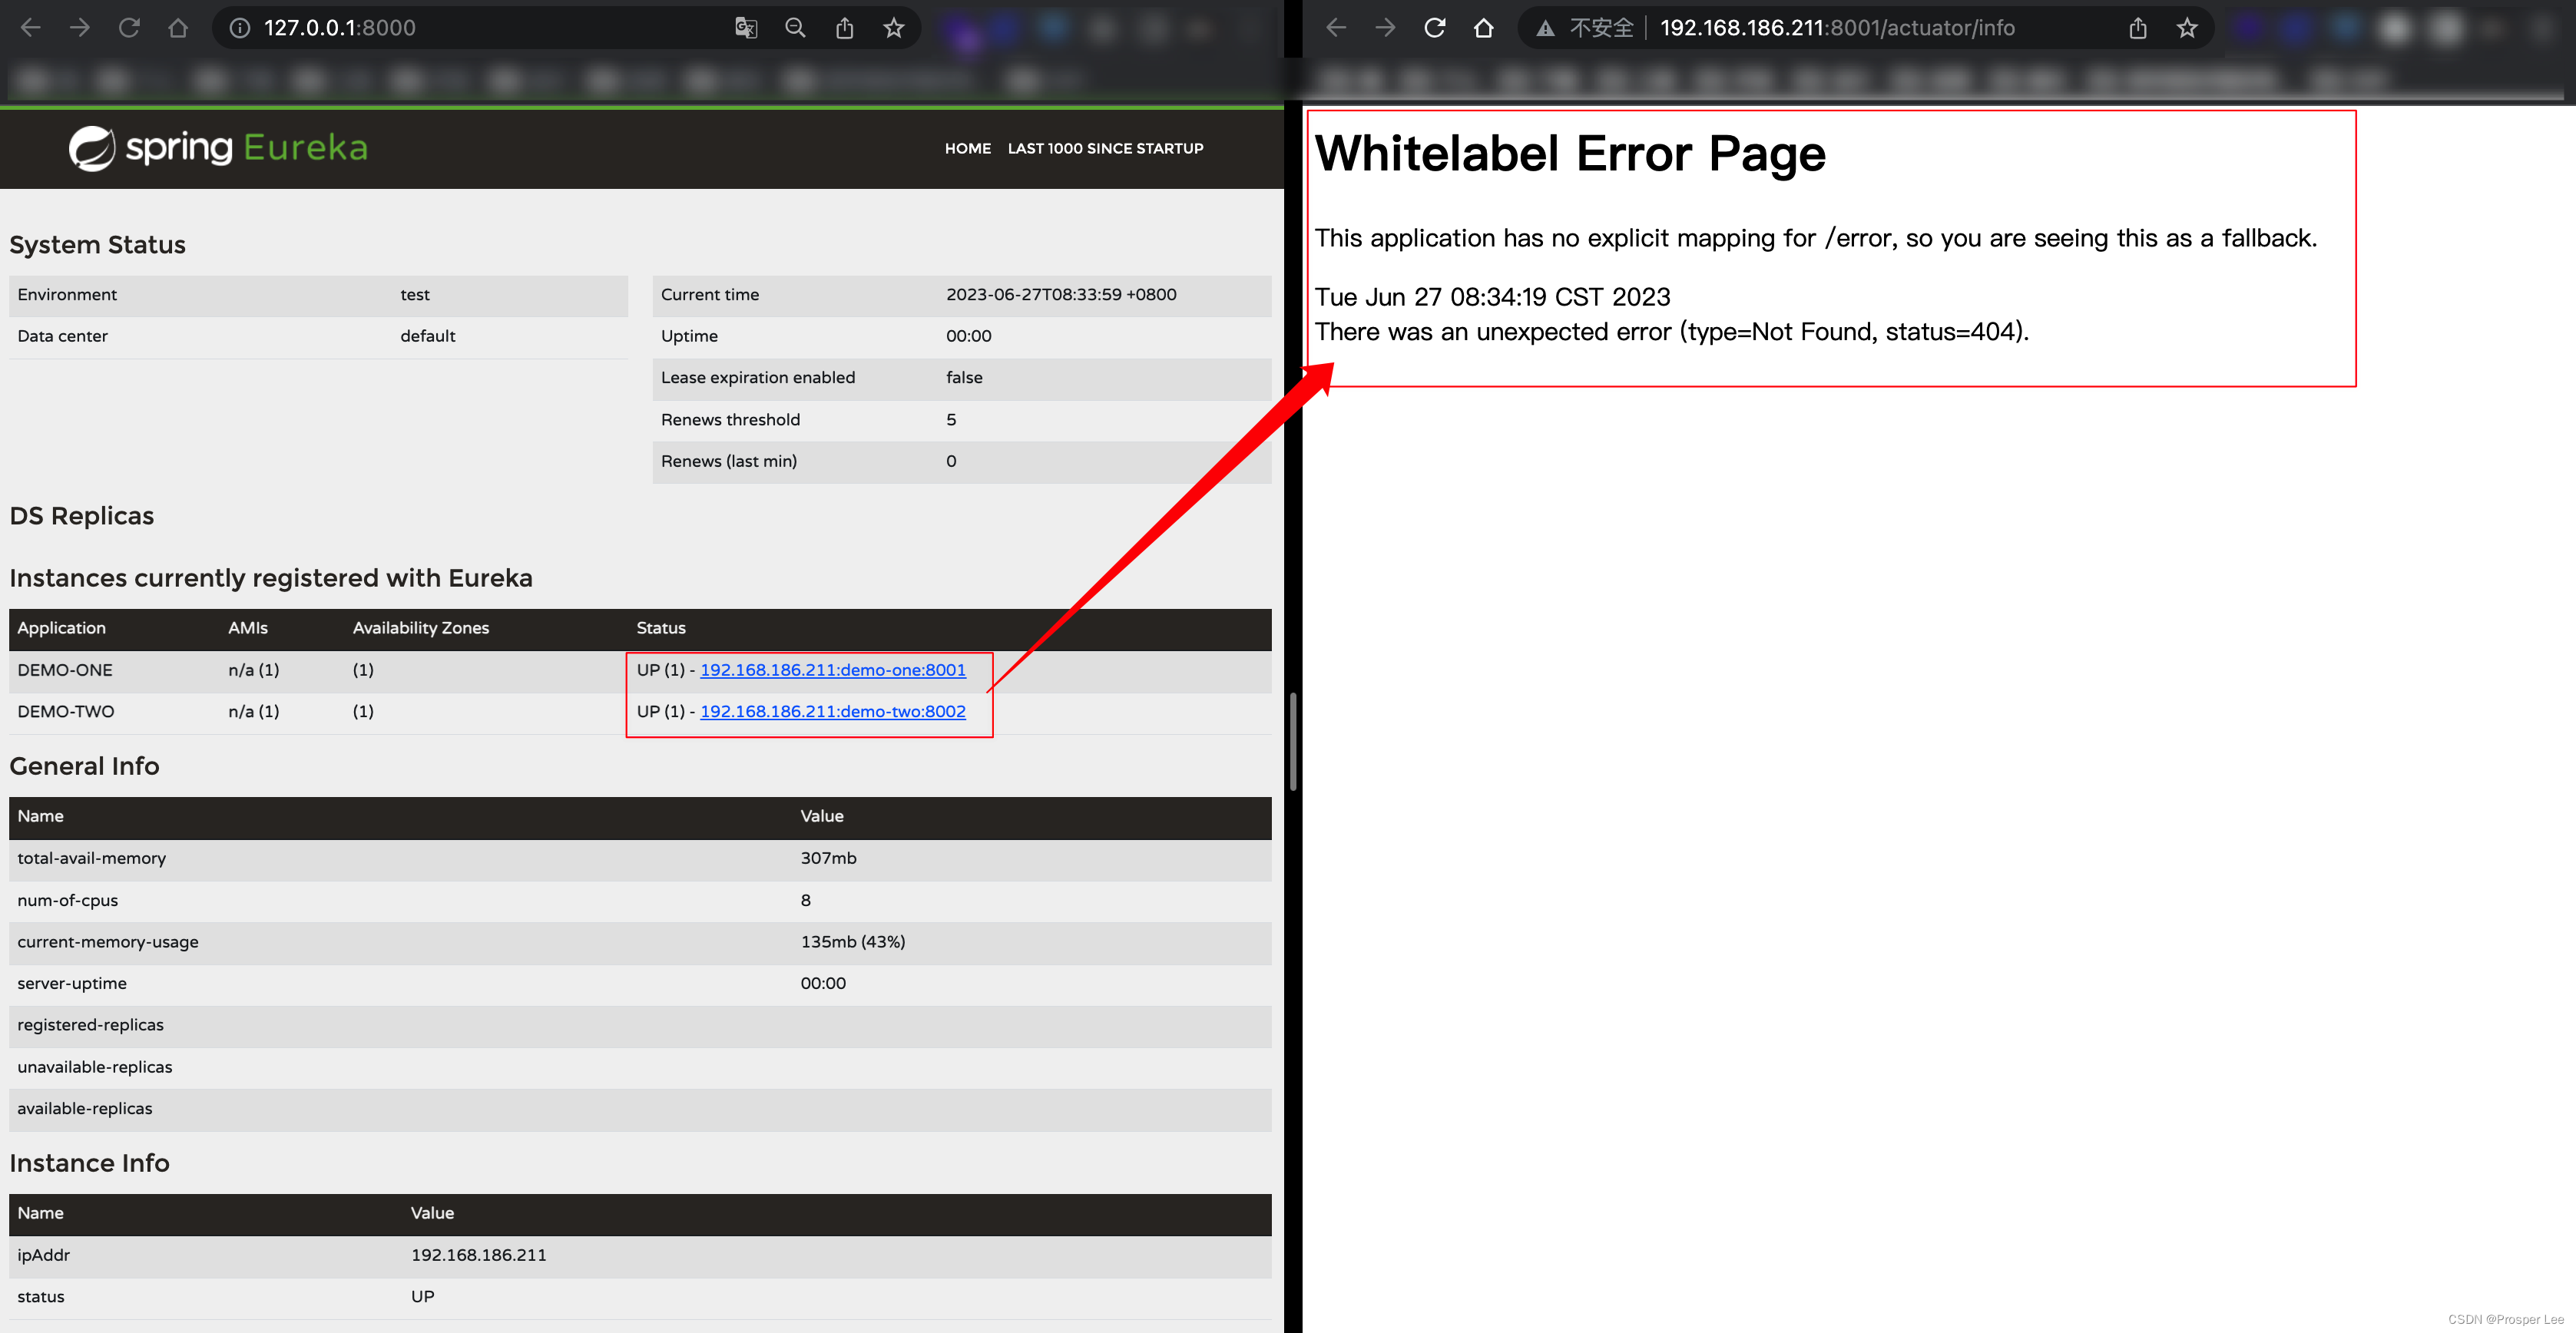2576x1333 pixels.
Task: Click the zoom magnifier icon in the left address bar
Action: [x=795, y=28]
